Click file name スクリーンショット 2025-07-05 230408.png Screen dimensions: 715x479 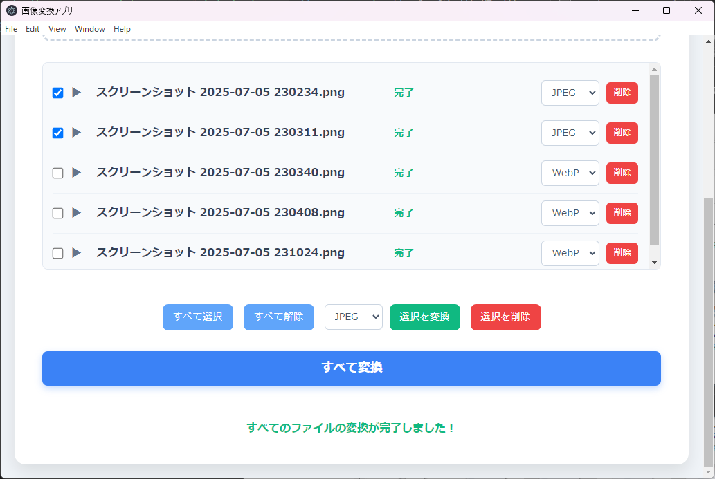coord(220,213)
